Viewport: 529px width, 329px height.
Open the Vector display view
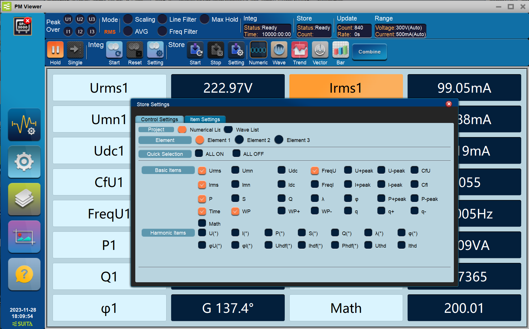coord(320,50)
